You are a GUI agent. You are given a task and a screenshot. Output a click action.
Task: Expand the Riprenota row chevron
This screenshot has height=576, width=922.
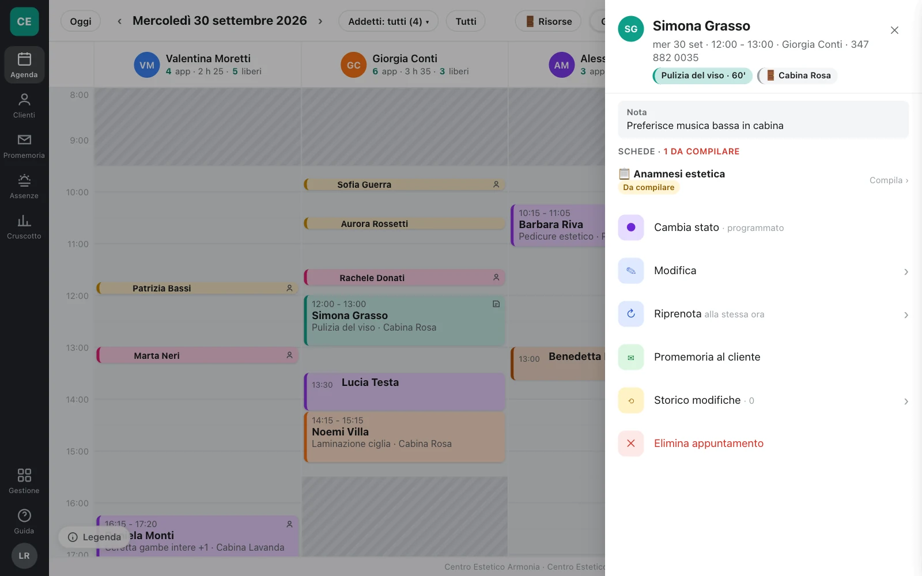(906, 314)
